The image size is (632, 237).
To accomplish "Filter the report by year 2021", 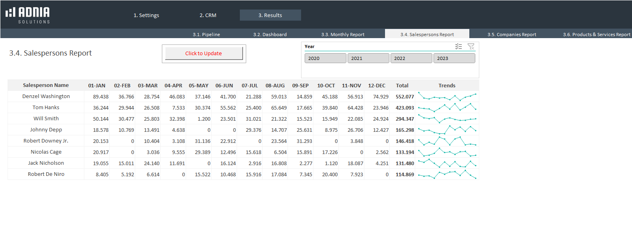I will (368, 58).
